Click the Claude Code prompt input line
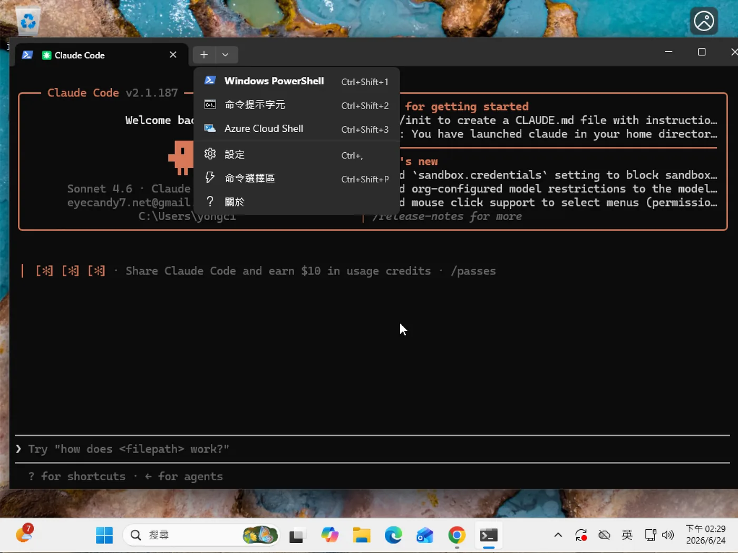738x553 pixels. (x=372, y=449)
